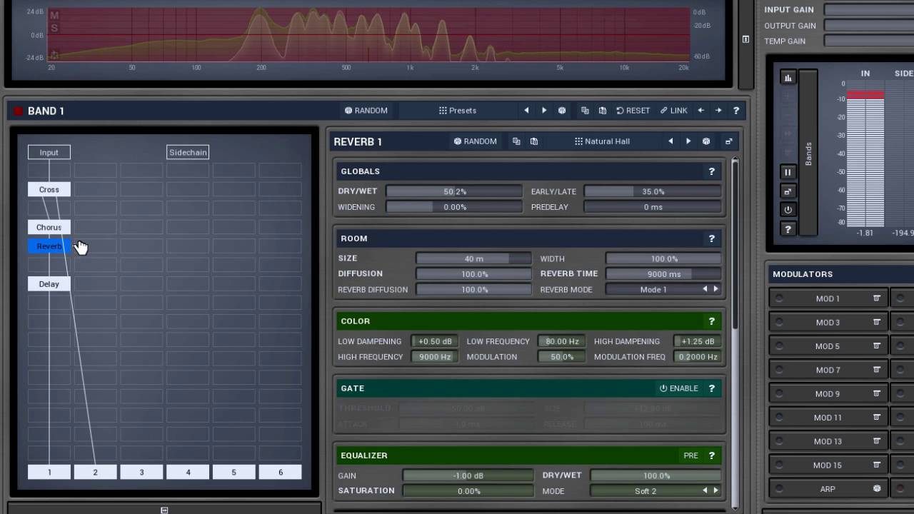The width and height of the screenshot is (914, 514).
Task: Click Band 1 left arrow (undo)
Action: pyautogui.click(x=700, y=111)
